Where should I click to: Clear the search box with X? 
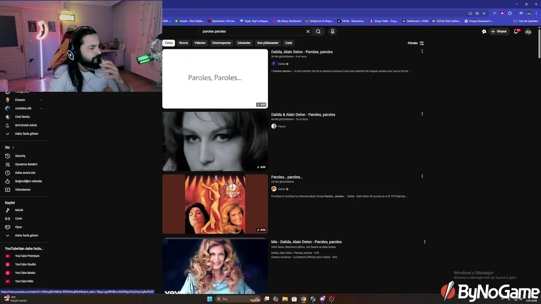(x=308, y=31)
